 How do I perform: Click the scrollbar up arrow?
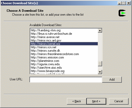(100, 31)
